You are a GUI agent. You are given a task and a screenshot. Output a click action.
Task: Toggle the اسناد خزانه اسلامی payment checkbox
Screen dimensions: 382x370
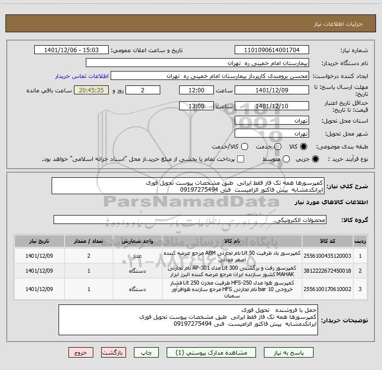click(x=241, y=159)
